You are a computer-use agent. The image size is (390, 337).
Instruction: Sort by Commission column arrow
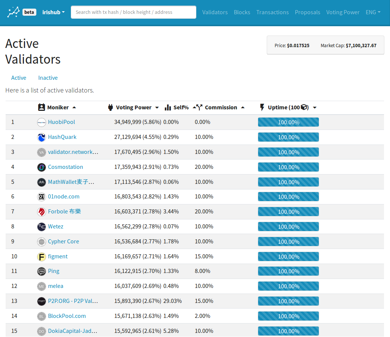(x=243, y=107)
